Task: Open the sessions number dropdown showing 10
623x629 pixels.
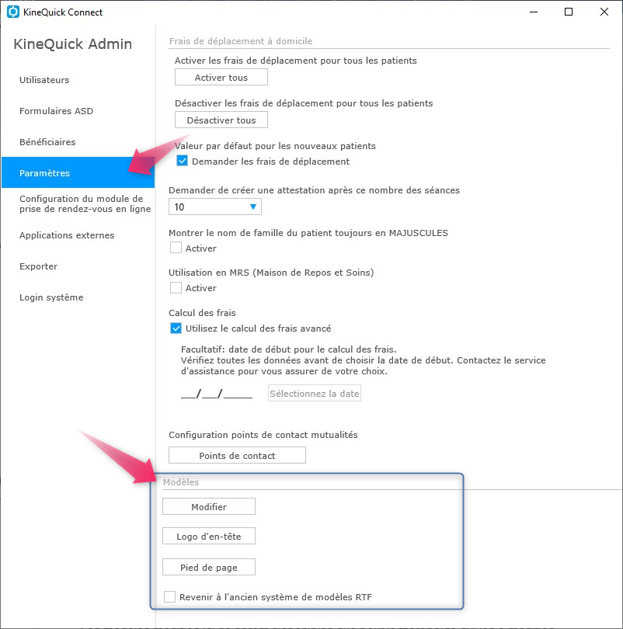Action: pyautogui.click(x=215, y=207)
